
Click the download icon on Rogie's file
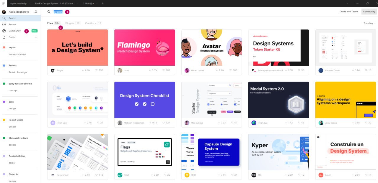point(83,70)
